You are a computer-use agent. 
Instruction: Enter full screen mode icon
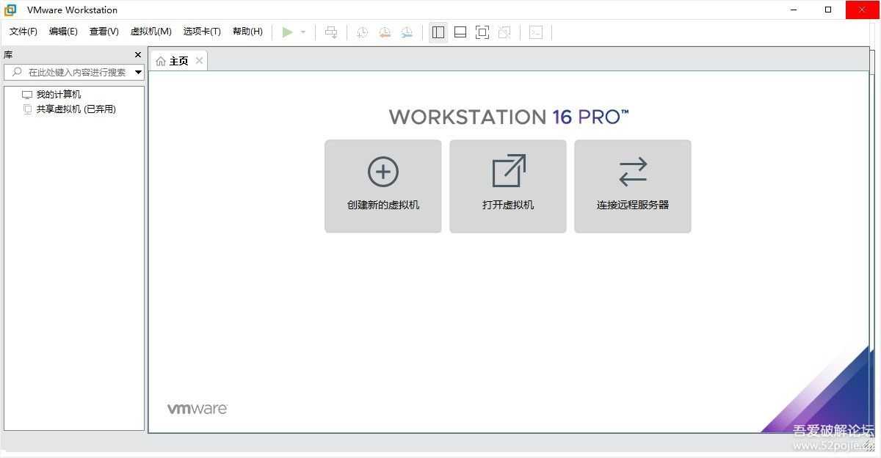482,32
